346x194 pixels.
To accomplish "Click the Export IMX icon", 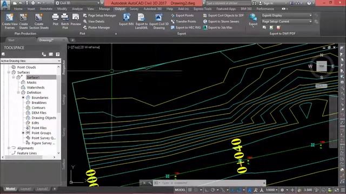I will pos(127,17).
